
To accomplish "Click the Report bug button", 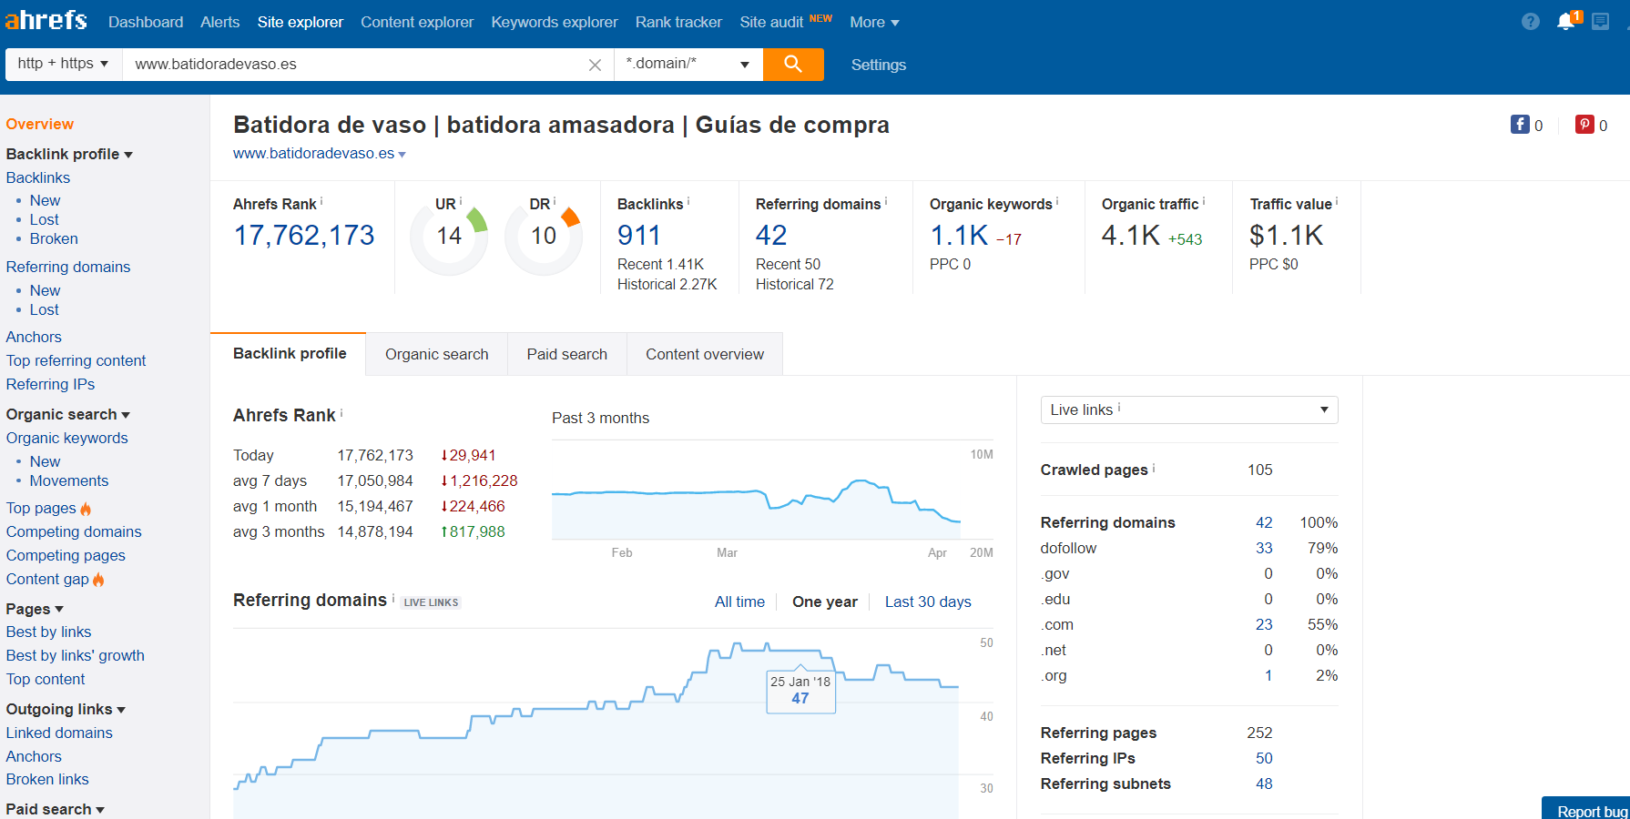I will click(x=1586, y=809).
